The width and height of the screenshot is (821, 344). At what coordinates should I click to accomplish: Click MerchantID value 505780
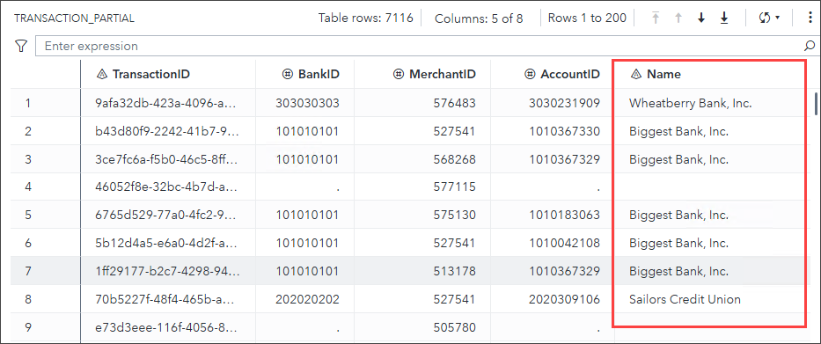pos(454,328)
